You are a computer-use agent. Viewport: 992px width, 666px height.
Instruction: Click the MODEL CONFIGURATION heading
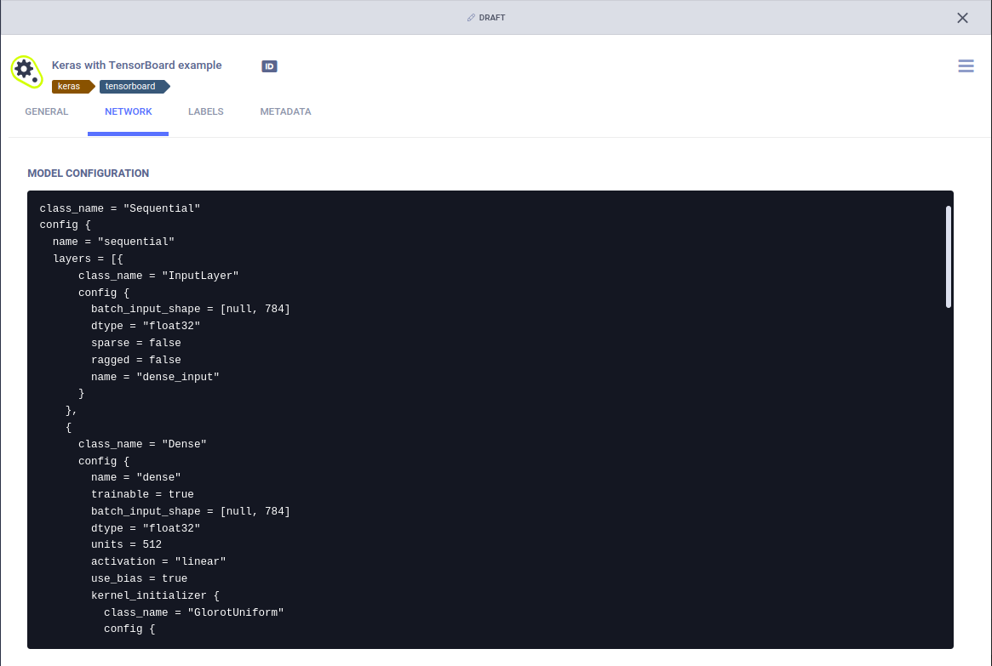click(89, 173)
